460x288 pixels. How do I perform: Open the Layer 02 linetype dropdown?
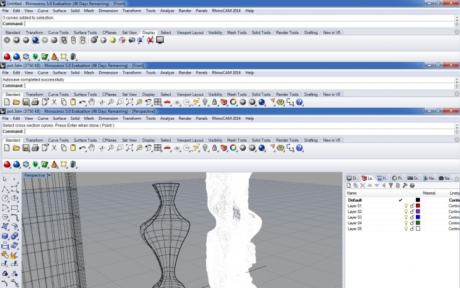[x=454, y=212]
